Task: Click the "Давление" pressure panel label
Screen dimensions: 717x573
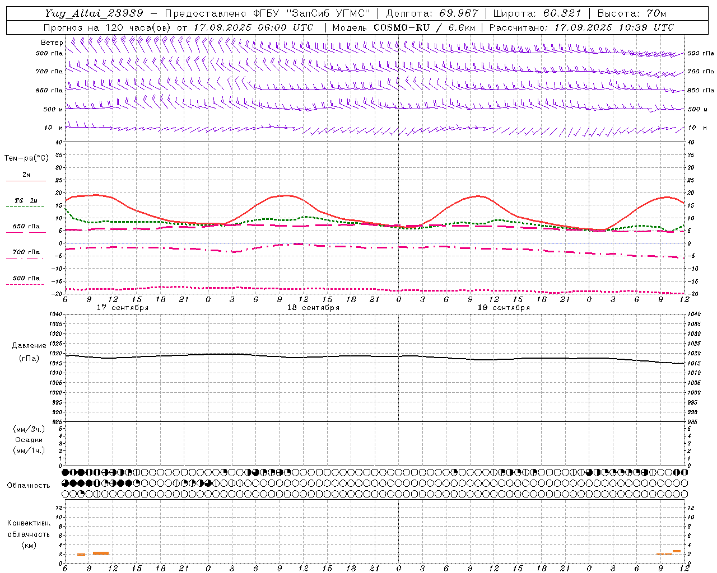Action: tap(29, 346)
